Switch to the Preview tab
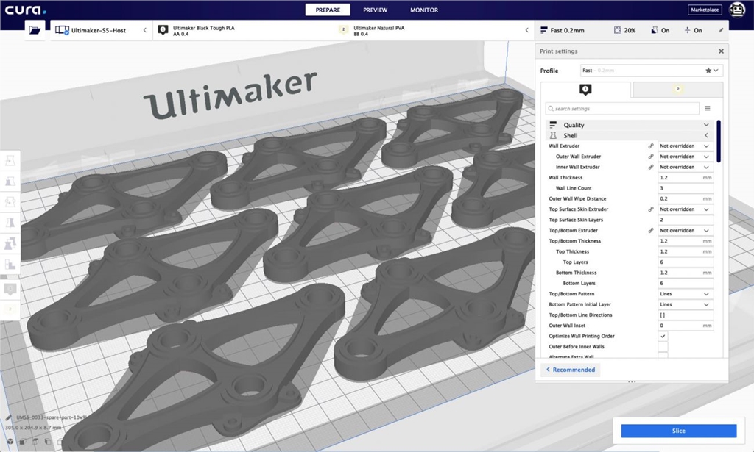 pyautogui.click(x=375, y=10)
